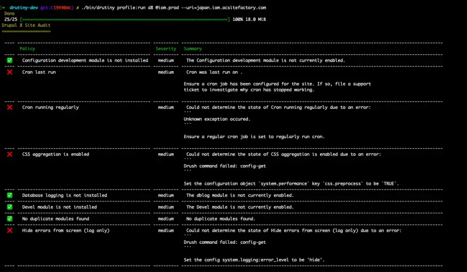Click the '--uri=japan.iom.acsitefactory.com' argument
Viewport: 467px width, 272px height.
coord(223,8)
